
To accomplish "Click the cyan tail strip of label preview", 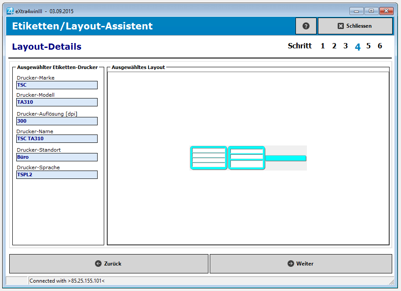I will (285, 158).
